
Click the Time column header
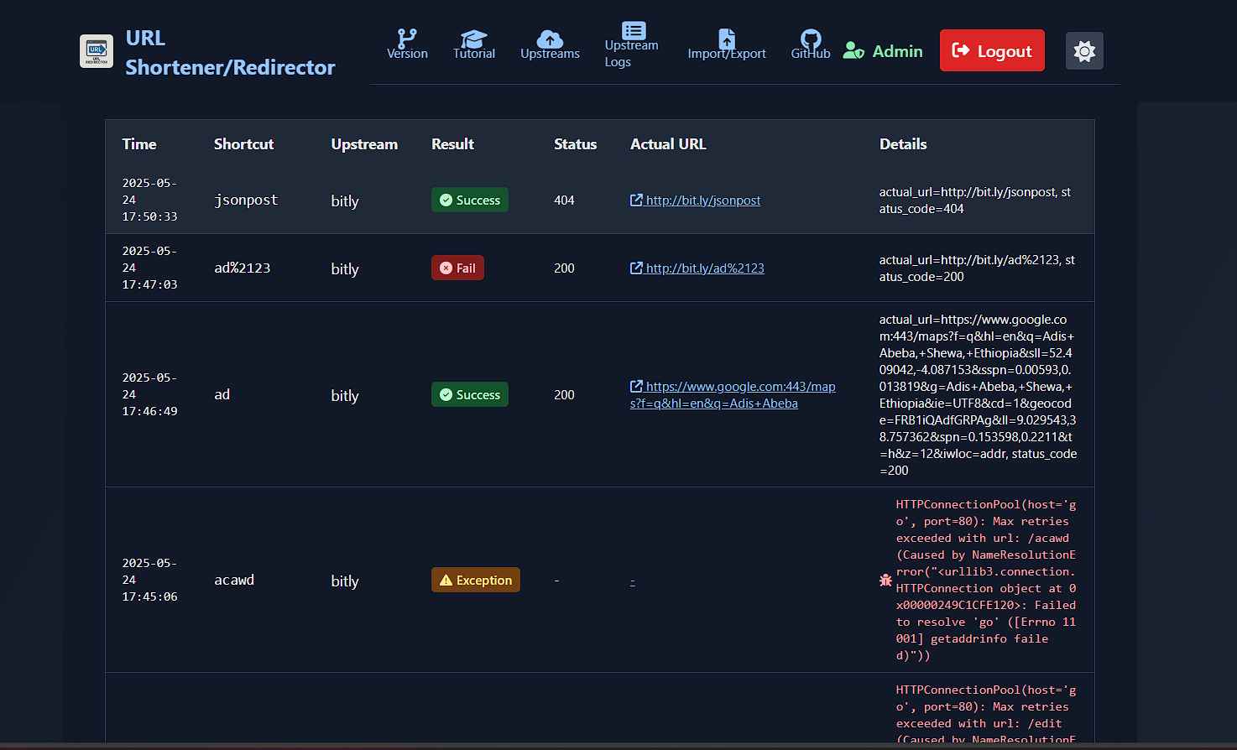139,143
